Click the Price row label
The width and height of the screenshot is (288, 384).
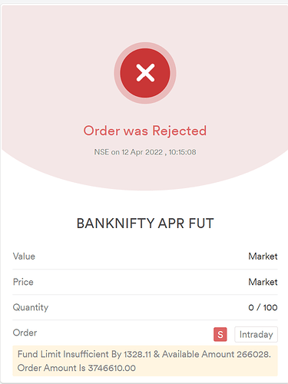tap(23, 282)
